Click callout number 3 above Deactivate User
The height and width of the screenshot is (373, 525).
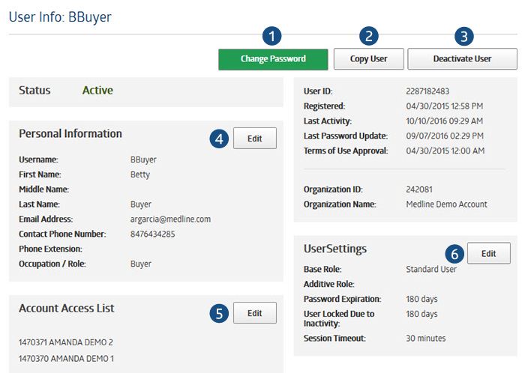463,35
